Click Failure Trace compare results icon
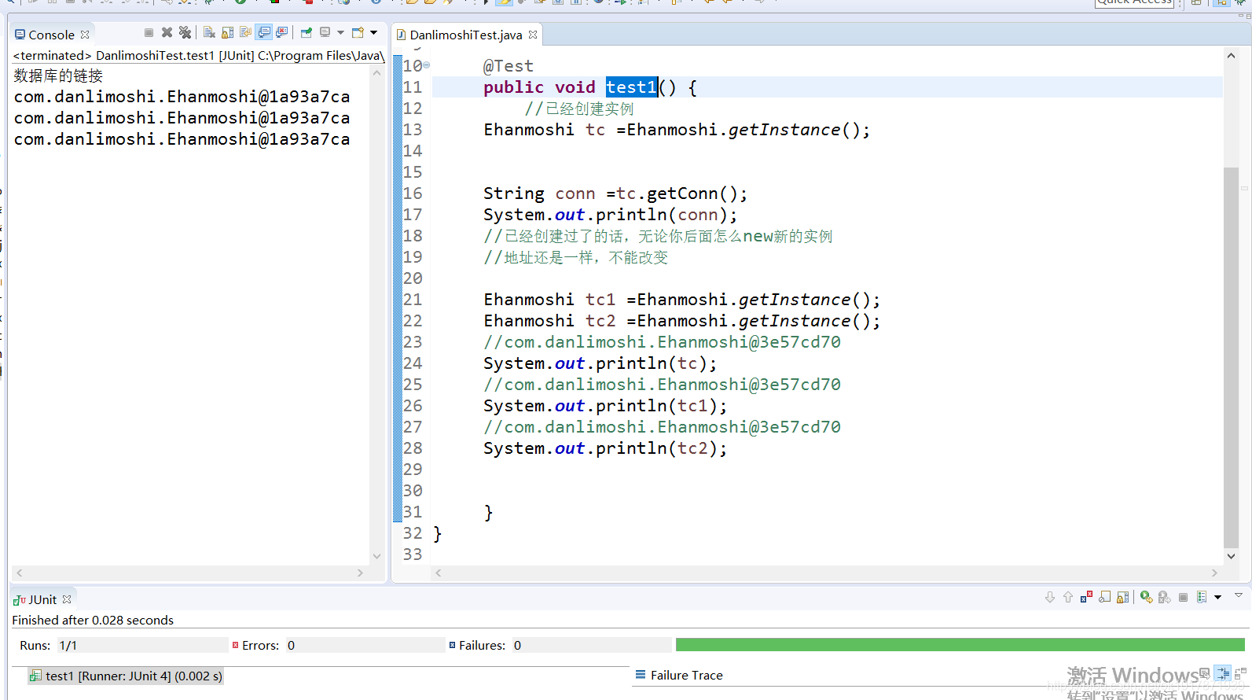Image resolution: width=1252 pixels, height=700 pixels. coord(1240,674)
